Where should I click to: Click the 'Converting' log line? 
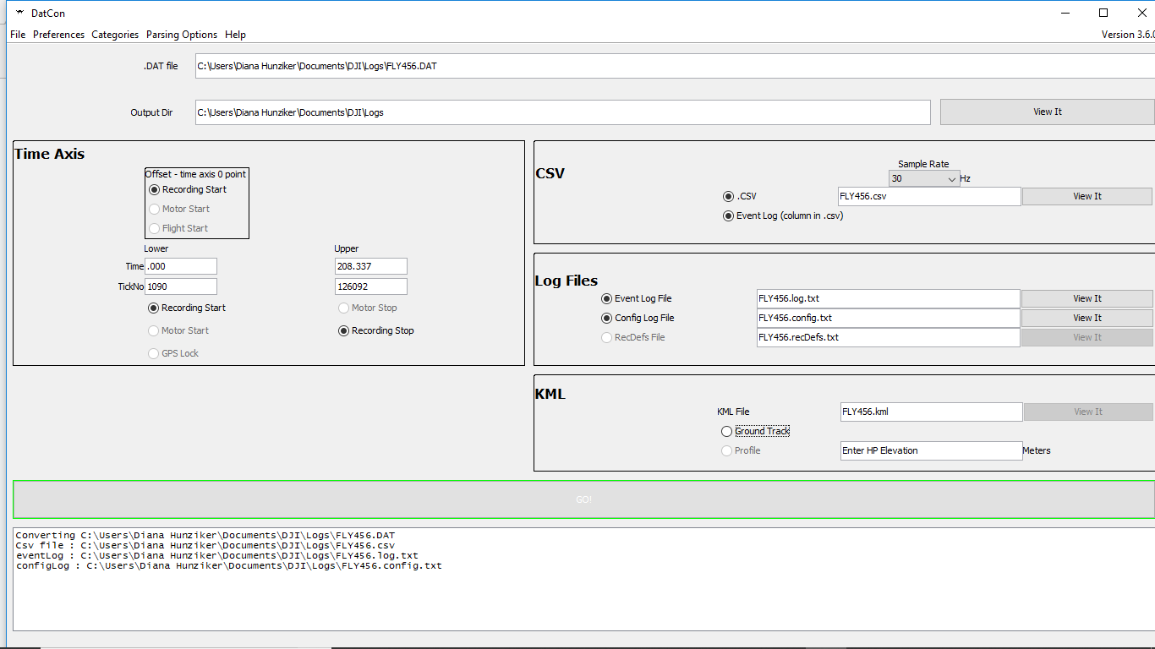(205, 536)
